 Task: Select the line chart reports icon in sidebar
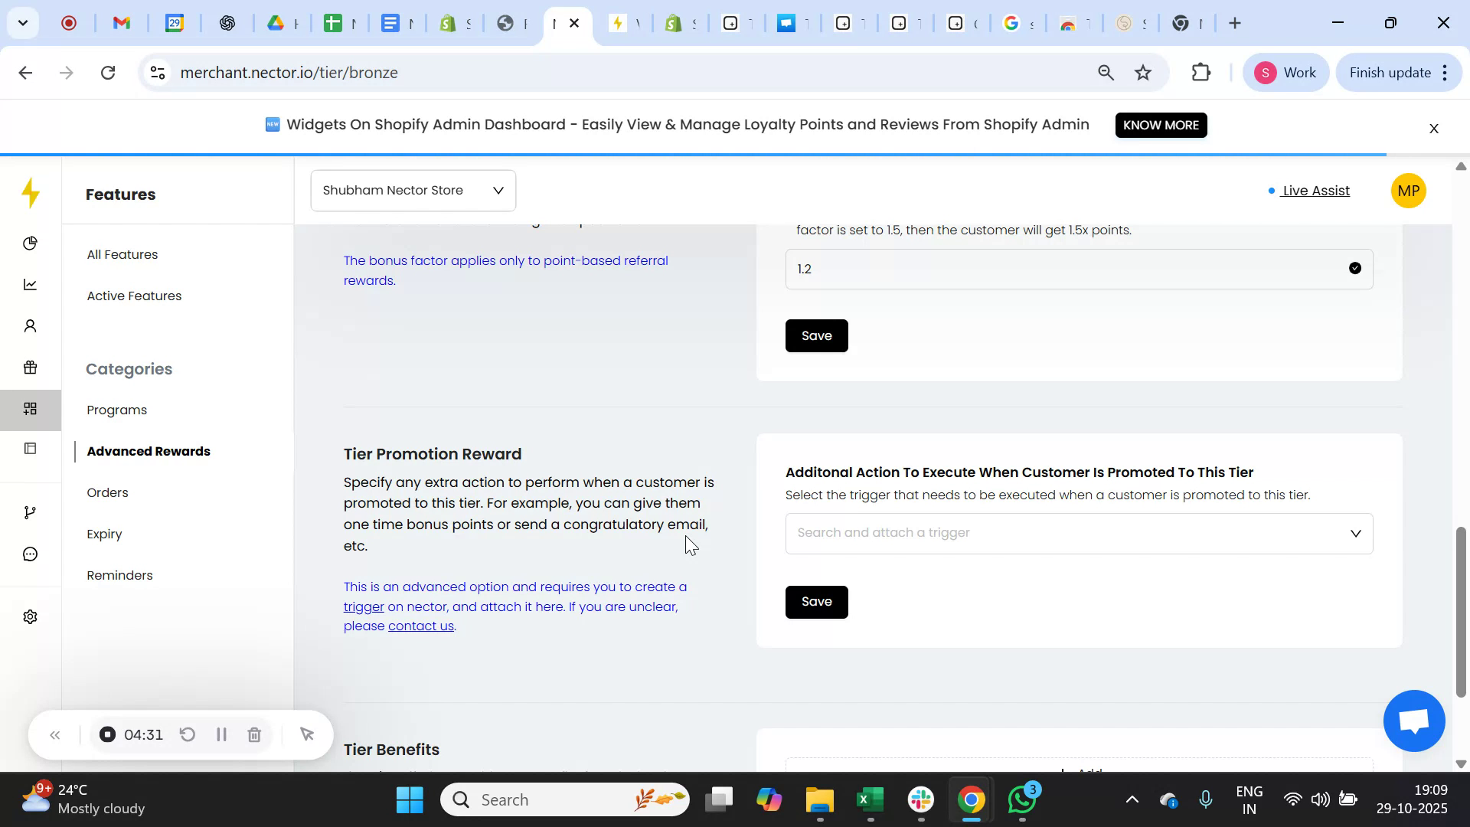click(30, 284)
